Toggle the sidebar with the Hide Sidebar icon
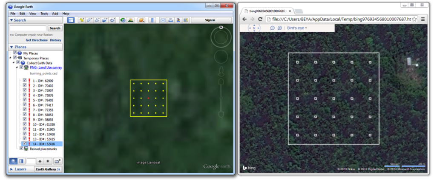Image resolution: width=434 pixels, height=180 pixels. tap(71, 20)
